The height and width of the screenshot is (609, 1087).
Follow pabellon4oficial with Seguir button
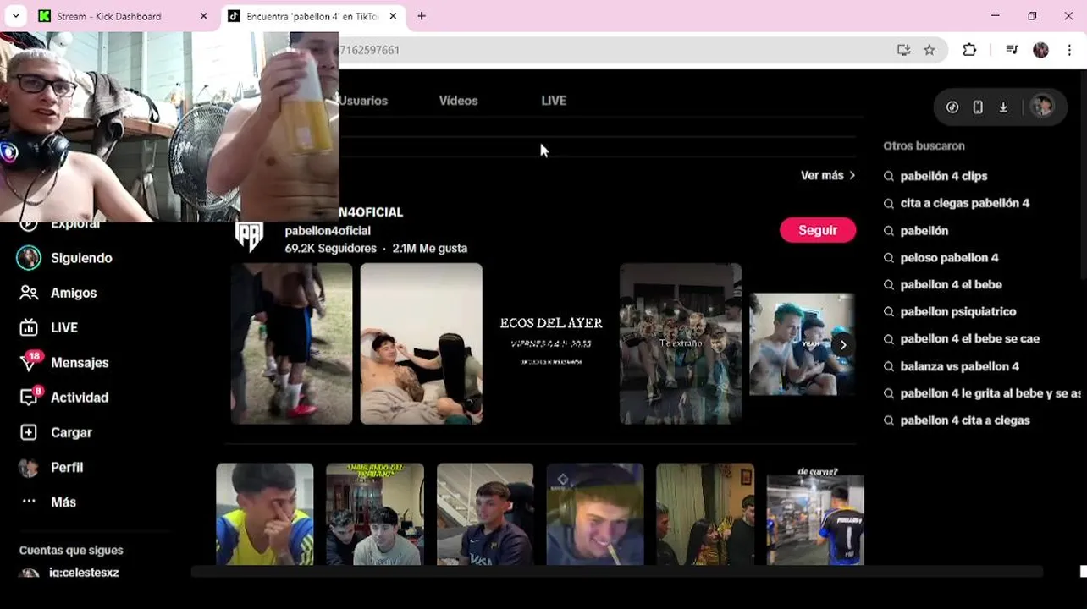point(818,230)
